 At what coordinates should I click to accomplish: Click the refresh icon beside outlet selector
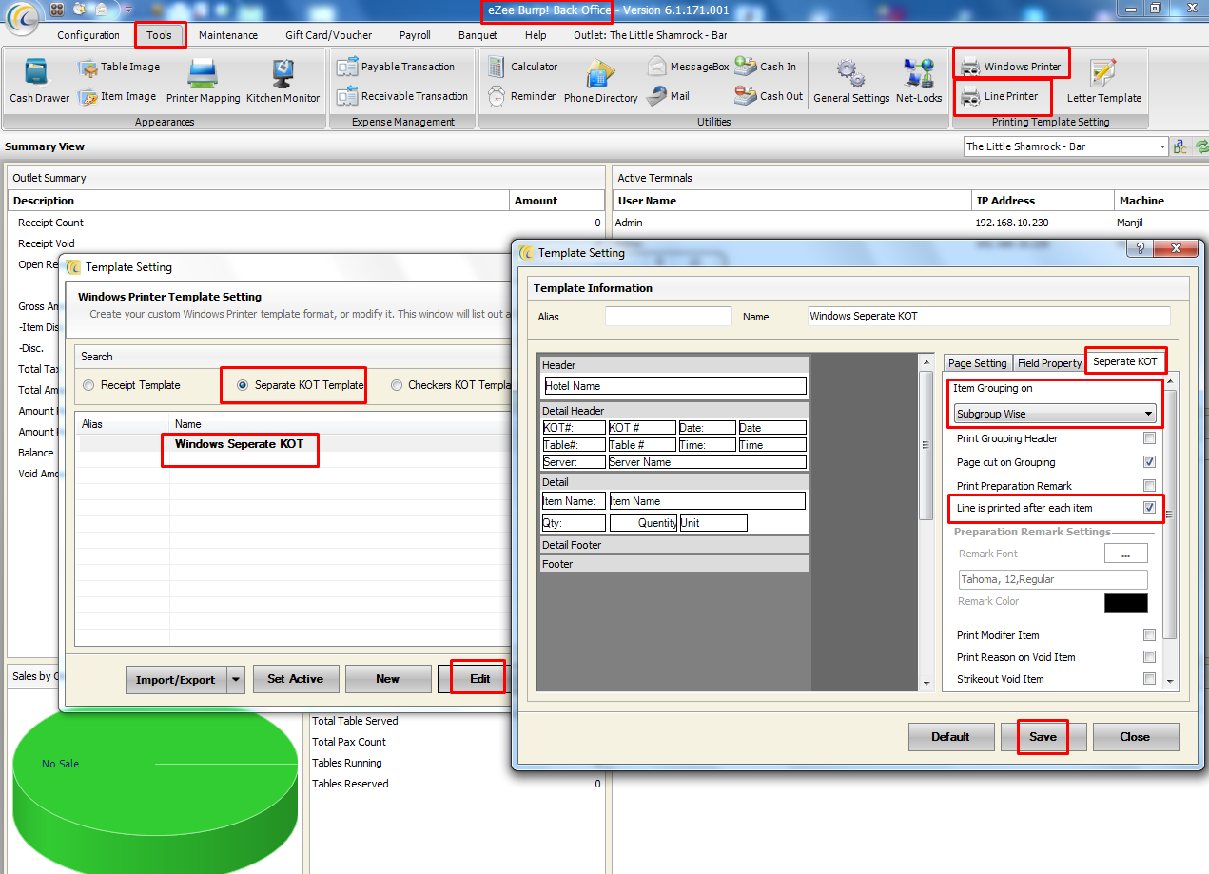(x=1201, y=146)
